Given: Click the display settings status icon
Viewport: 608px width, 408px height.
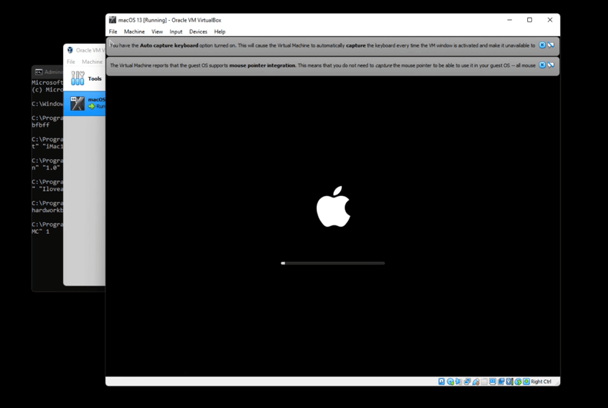Looking at the screenshot, I should (x=493, y=381).
